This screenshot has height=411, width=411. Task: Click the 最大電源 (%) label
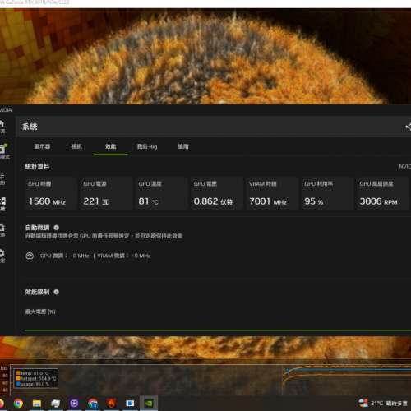point(40,312)
